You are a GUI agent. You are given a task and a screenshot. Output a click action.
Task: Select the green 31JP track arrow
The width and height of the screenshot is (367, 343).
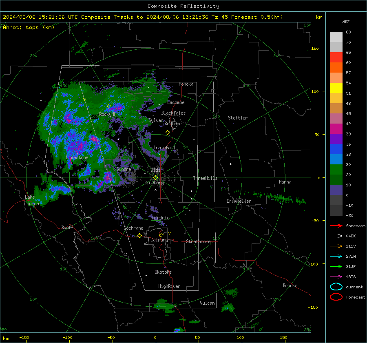tap(336, 266)
